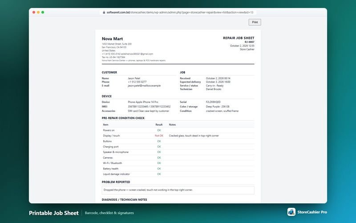The height and width of the screenshot is (223, 356).
Task: Click the OK result for Powers on
Action: [159, 130]
